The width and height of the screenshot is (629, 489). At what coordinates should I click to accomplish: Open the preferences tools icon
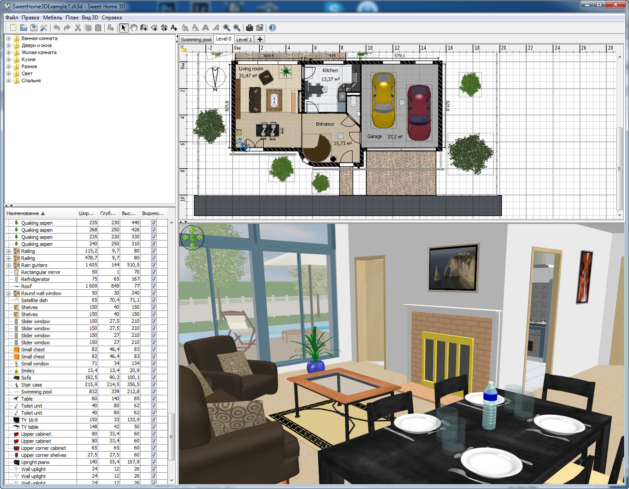point(44,28)
